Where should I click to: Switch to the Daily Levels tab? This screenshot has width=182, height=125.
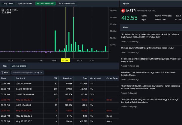click(x=8, y=4)
